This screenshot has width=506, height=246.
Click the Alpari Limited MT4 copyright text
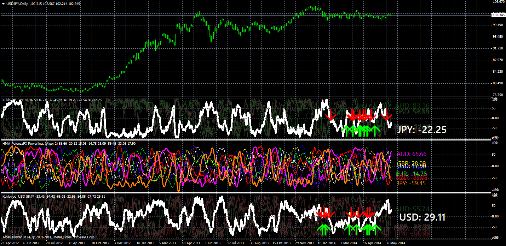tap(48, 237)
